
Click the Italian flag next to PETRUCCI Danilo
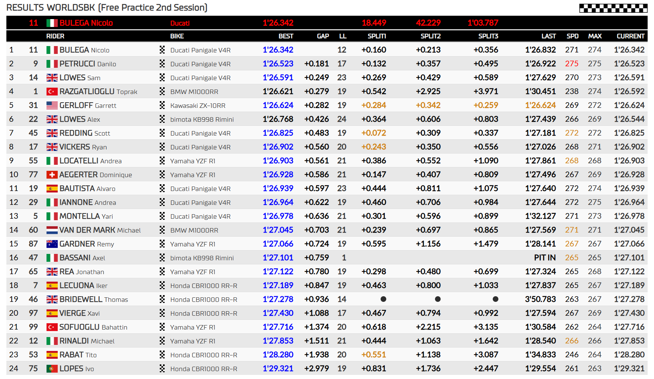click(x=52, y=64)
